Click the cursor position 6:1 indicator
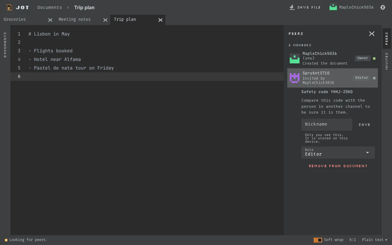Image resolution: width=392 pixels, height=245 pixels. 352,240
